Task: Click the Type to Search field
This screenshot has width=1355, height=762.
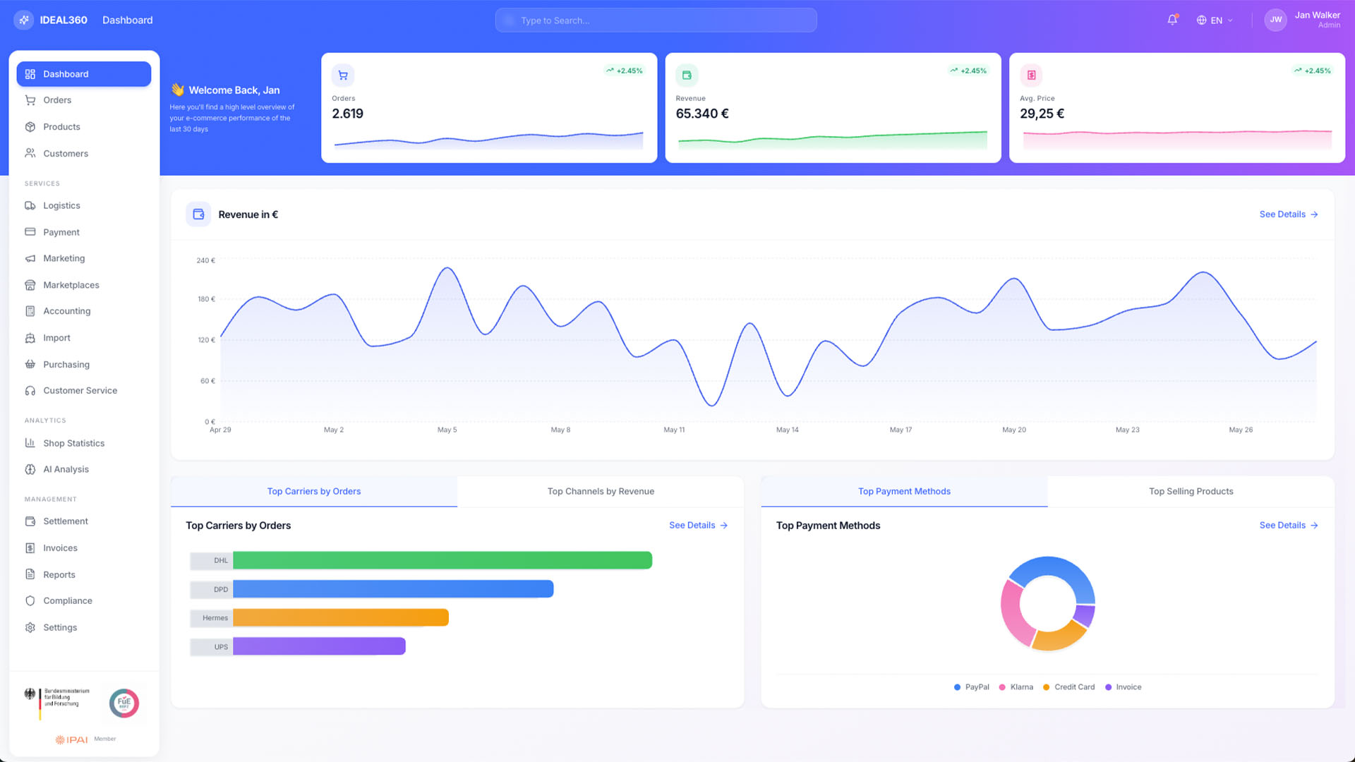Action: tap(656, 20)
